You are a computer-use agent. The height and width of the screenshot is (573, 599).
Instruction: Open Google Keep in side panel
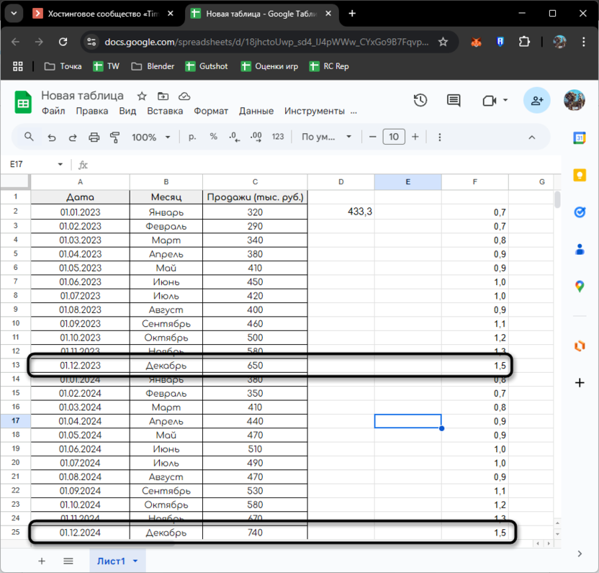pyautogui.click(x=580, y=175)
